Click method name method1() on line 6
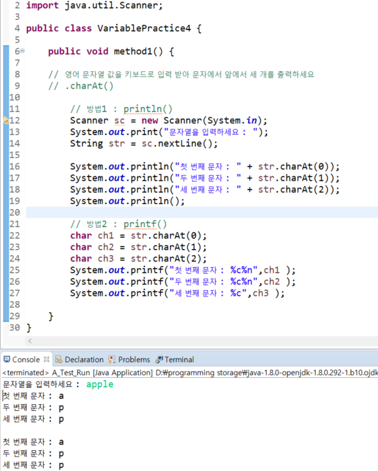Screen dimensions: 378x471 click(x=138, y=51)
